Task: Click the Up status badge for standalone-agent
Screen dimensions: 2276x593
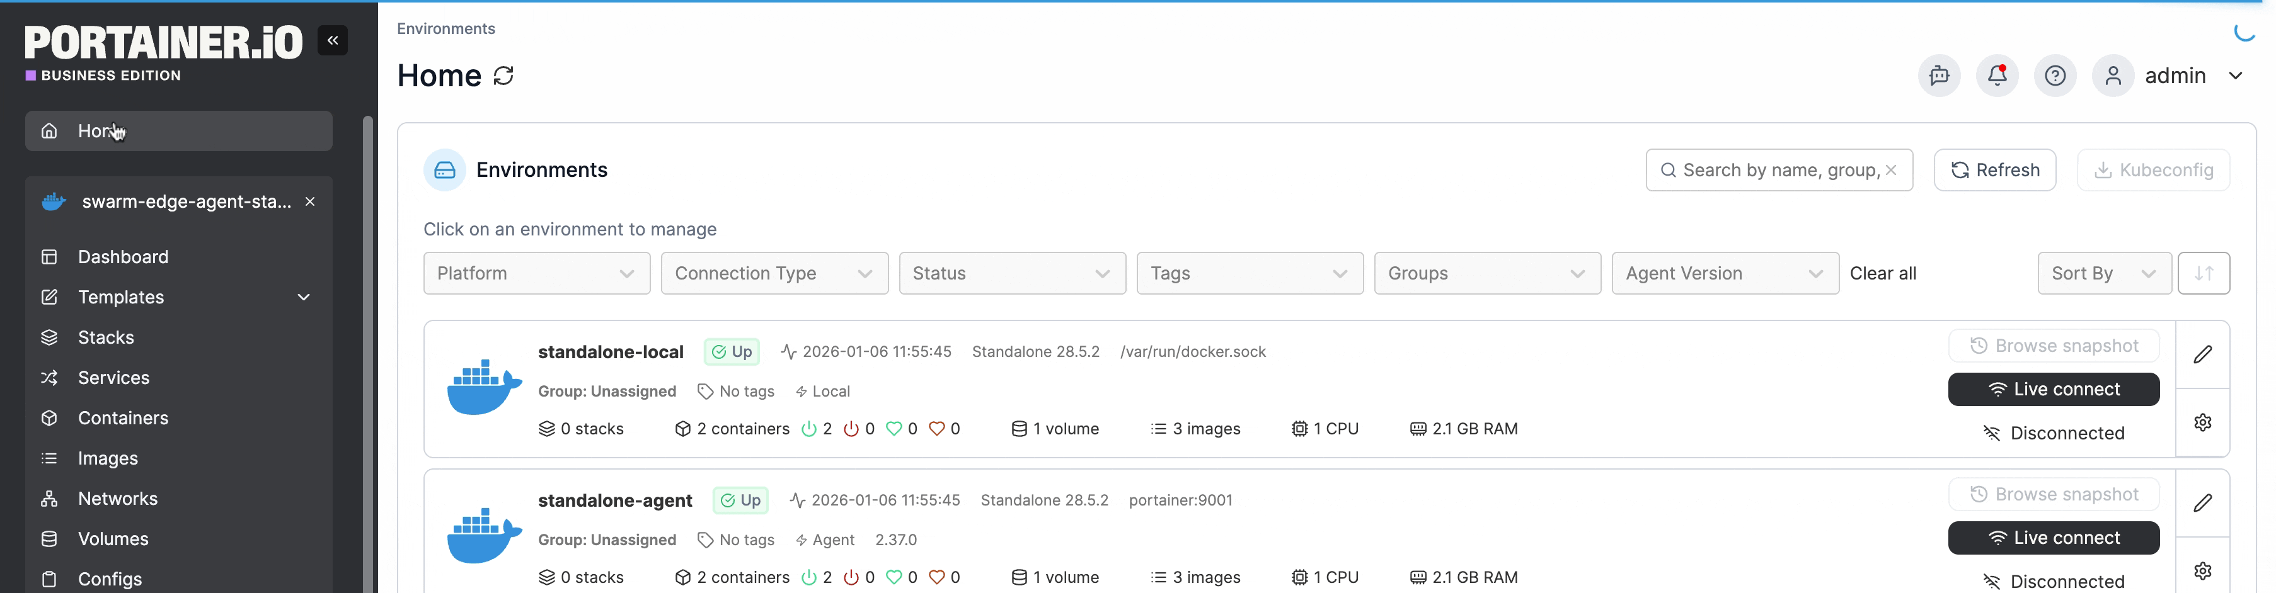Action: tap(740, 500)
